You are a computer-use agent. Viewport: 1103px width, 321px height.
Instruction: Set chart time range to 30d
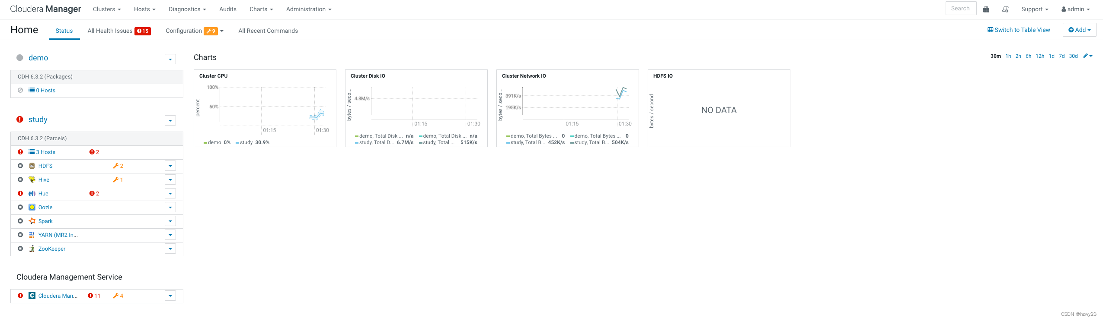(x=1073, y=56)
